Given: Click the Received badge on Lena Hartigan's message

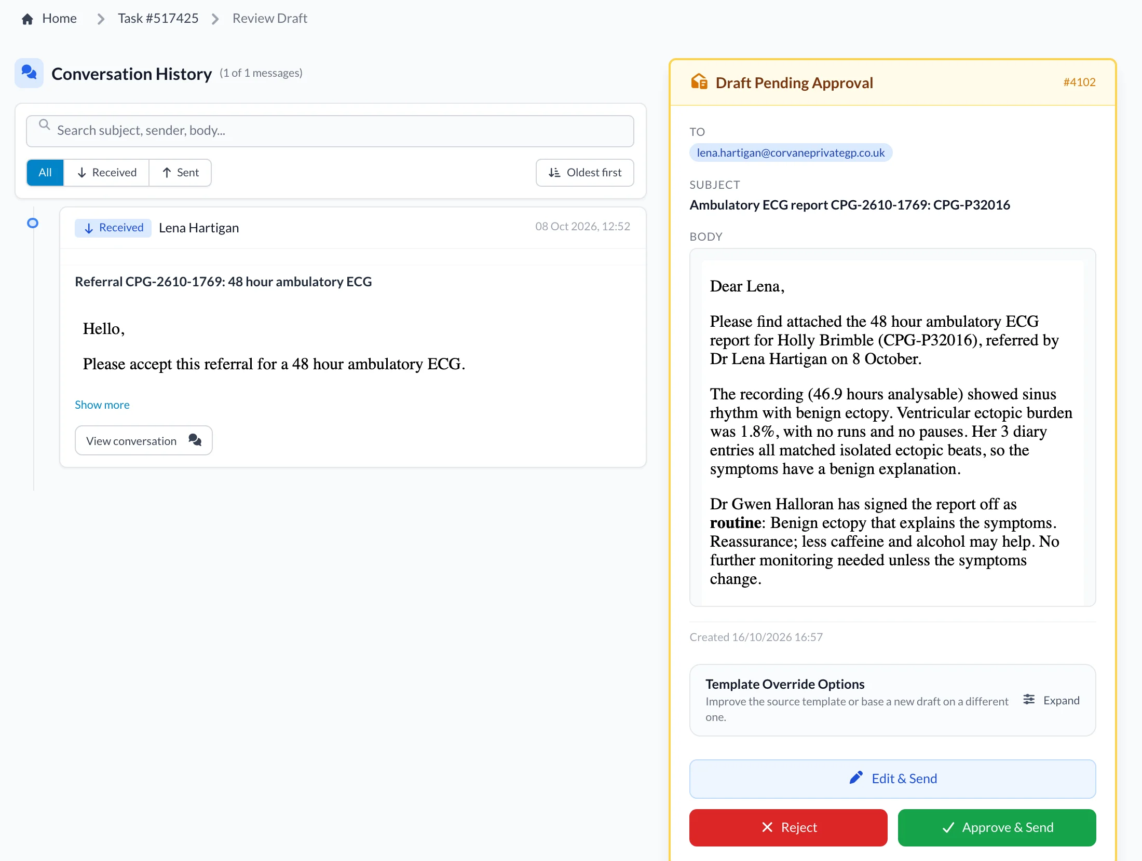Looking at the screenshot, I should (113, 228).
